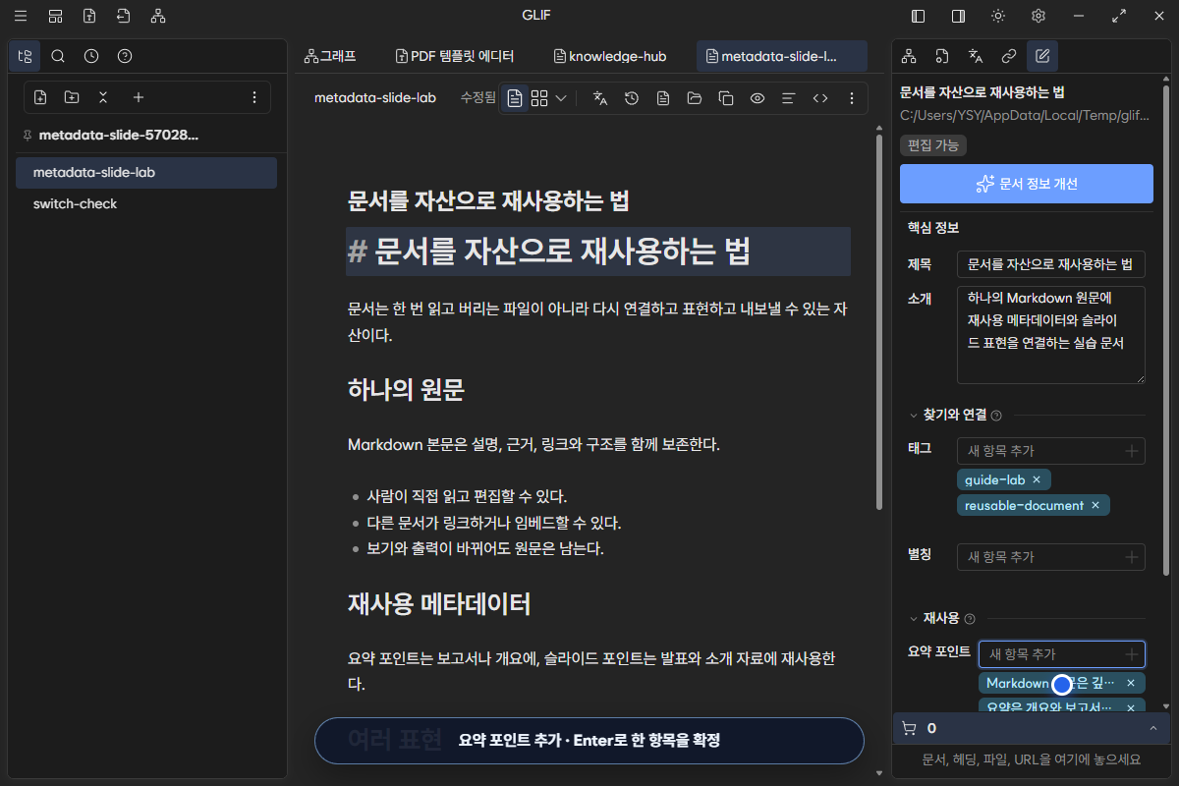Click the 편집 가능 badge
The image size is (1179, 786).
click(x=933, y=145)
